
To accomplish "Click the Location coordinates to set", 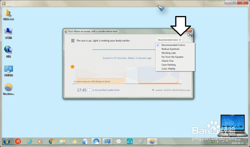I will (172, 90).
